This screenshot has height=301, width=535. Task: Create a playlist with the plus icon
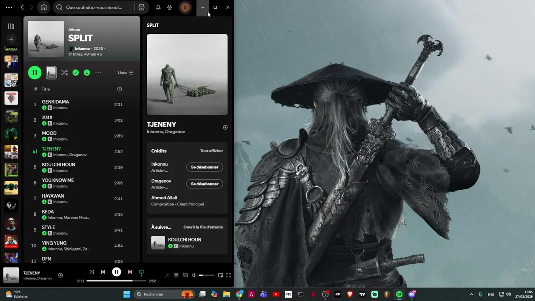click(x=11, y=39)
